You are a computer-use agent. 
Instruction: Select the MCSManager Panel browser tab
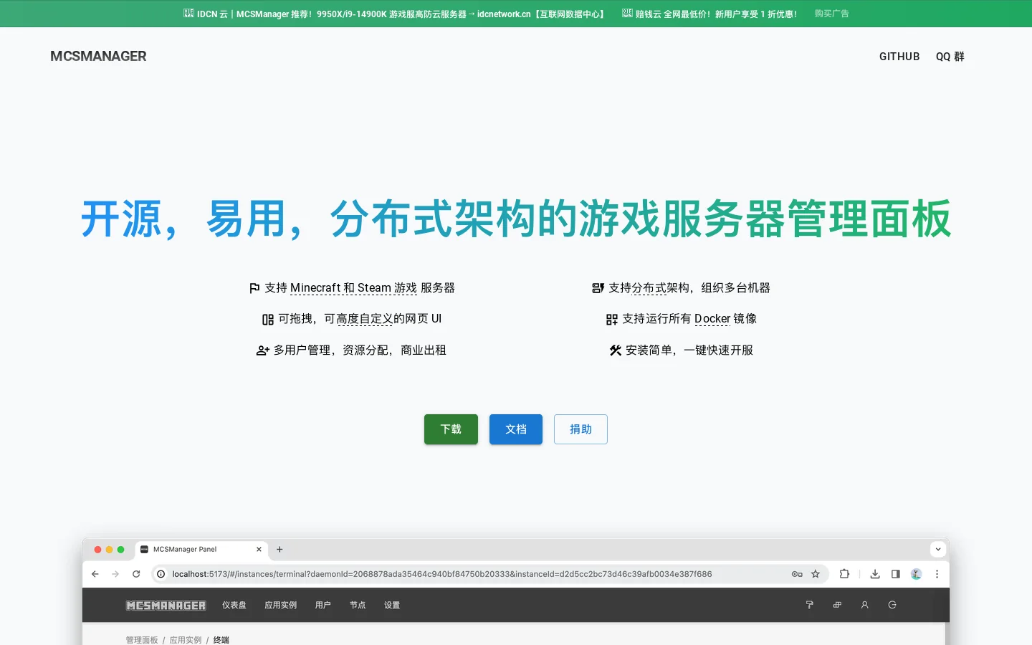pos(202,550)
